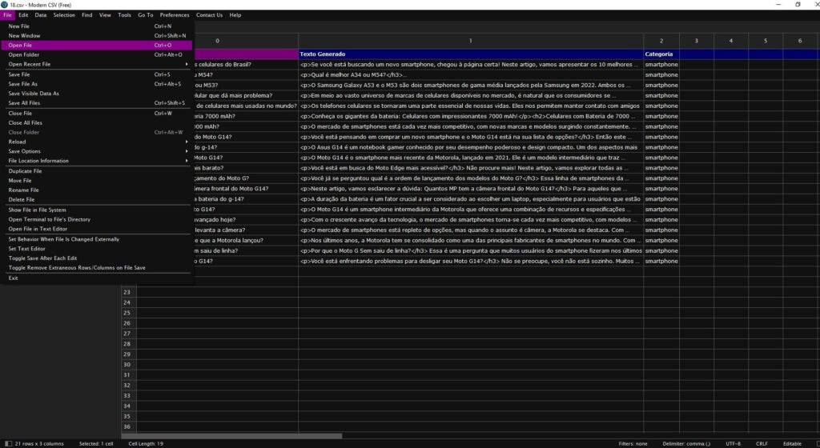Choose Close File menu entry
Viewport: 820px width, 448px height.
pos(96,113)
